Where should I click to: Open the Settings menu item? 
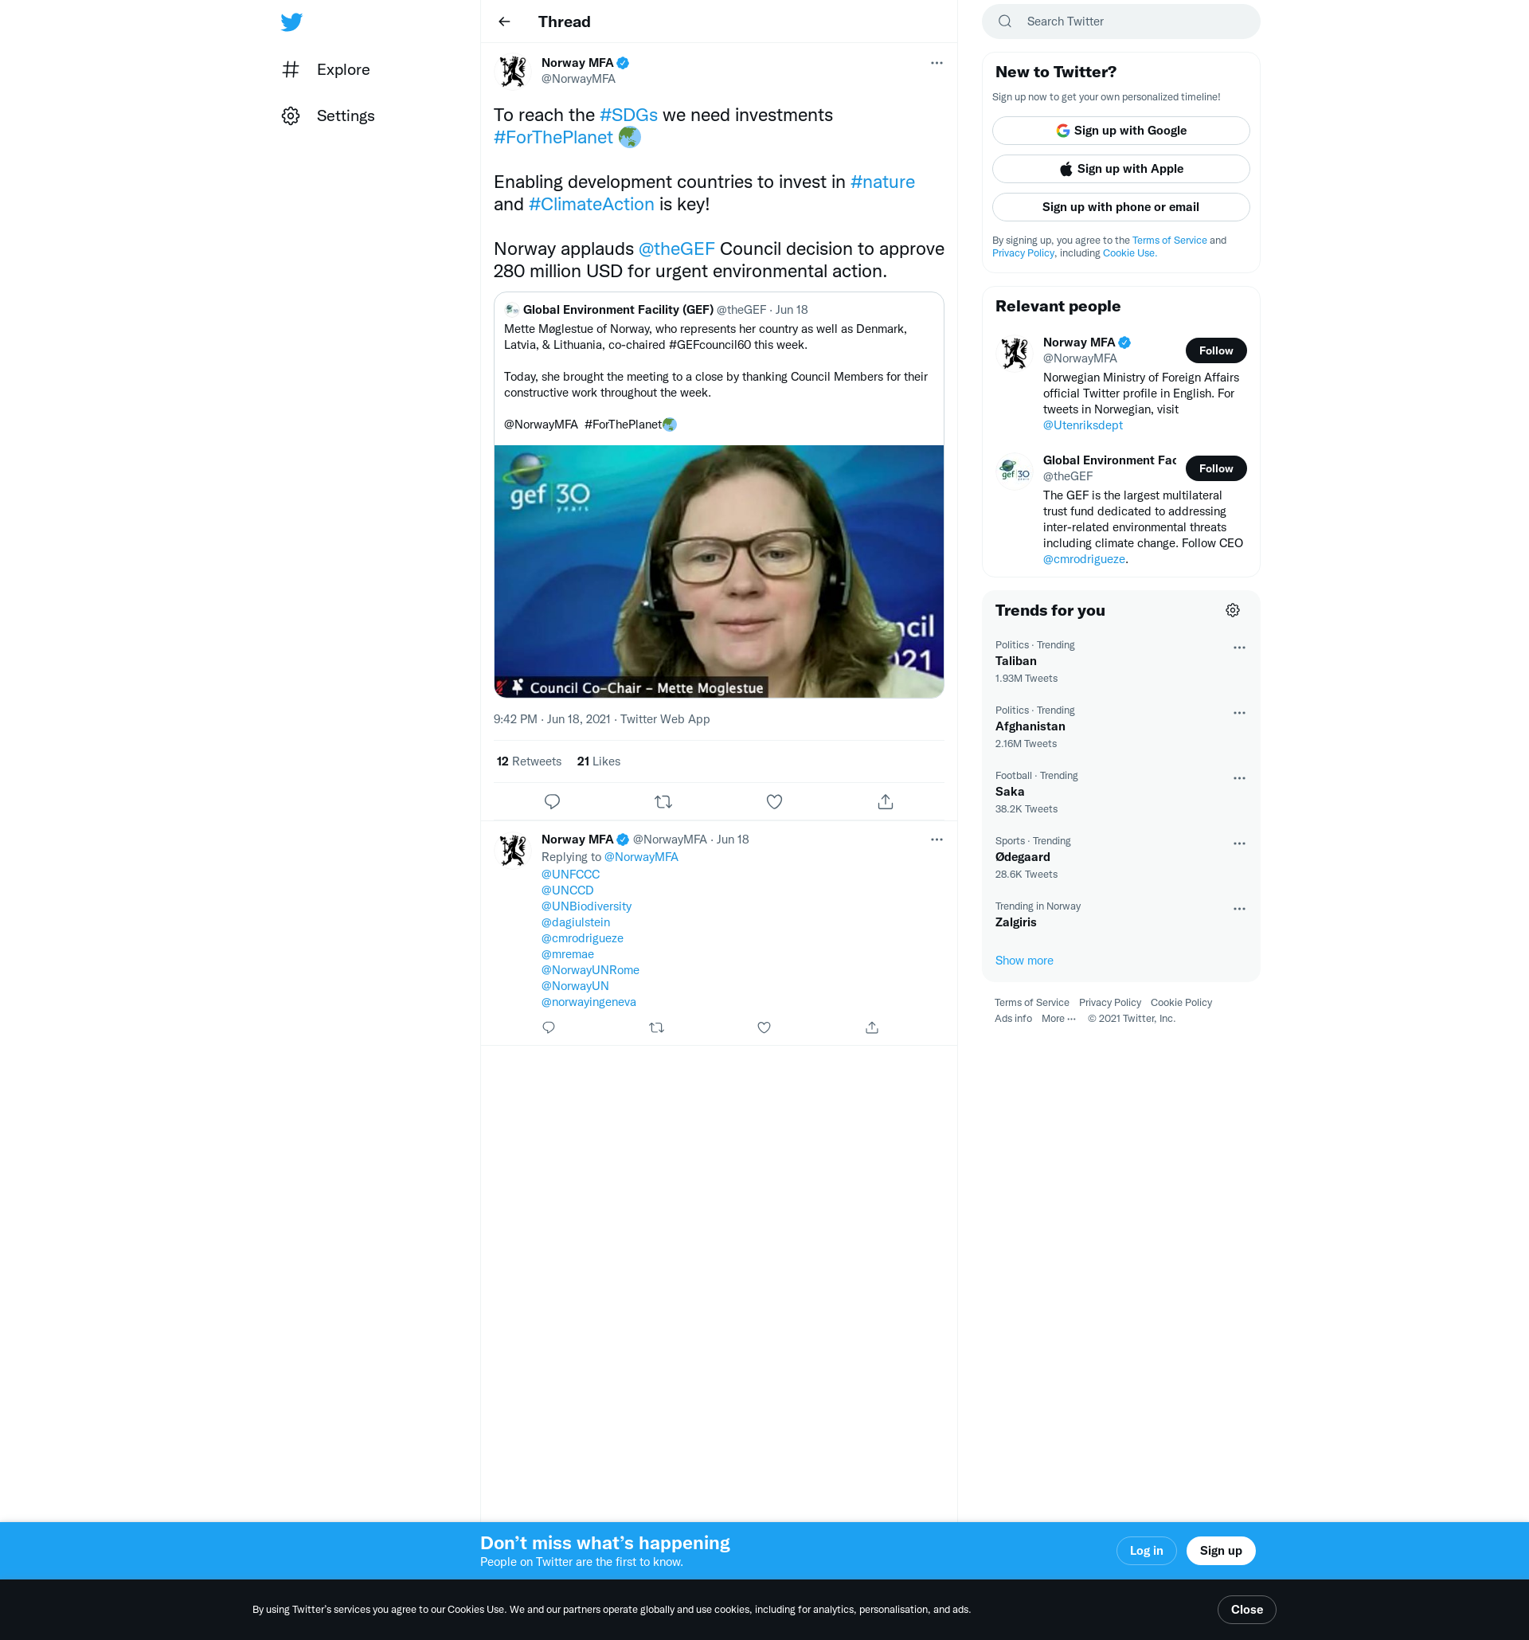pyautogui.click(x=345, y=116)
